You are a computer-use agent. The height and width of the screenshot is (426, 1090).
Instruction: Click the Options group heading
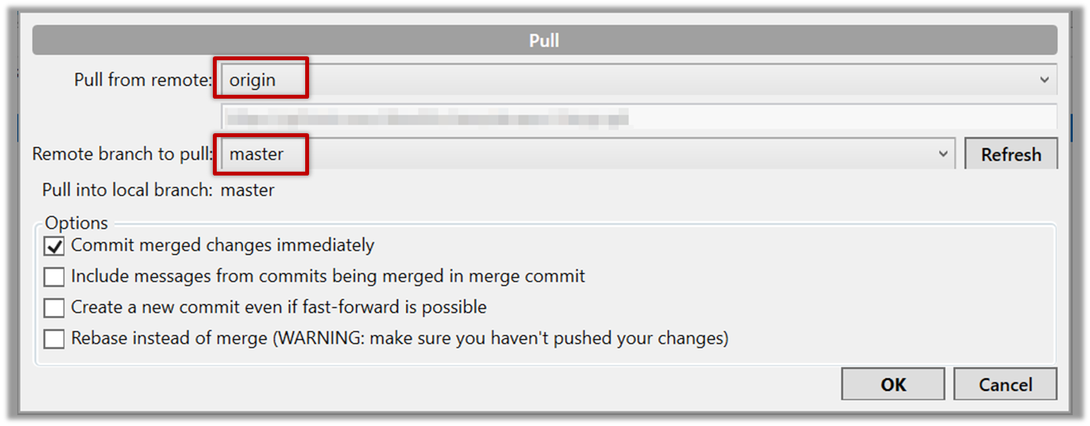76,223
